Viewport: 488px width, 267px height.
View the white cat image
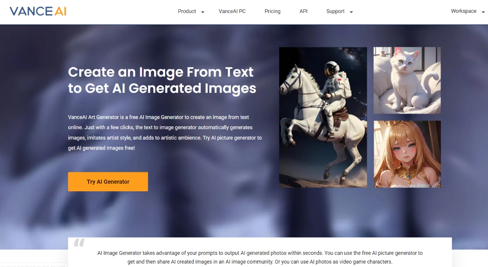(407, 80)
